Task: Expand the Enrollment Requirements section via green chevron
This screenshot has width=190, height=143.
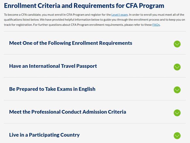Action: pos(177,44)
